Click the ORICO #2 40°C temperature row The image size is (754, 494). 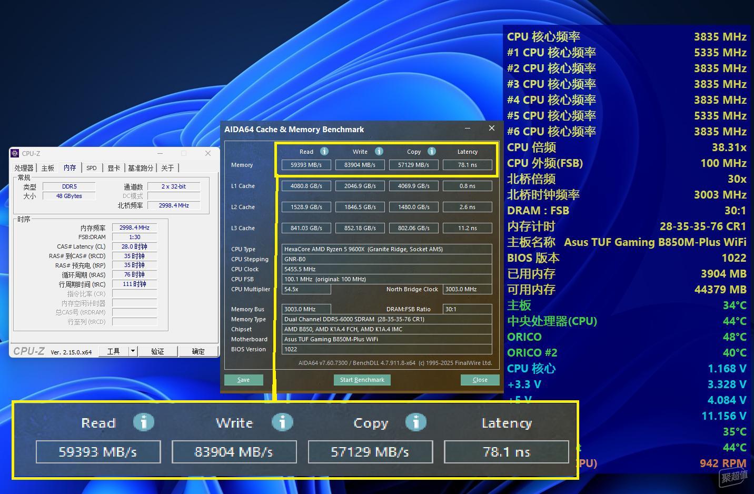(x=627, y=353)
